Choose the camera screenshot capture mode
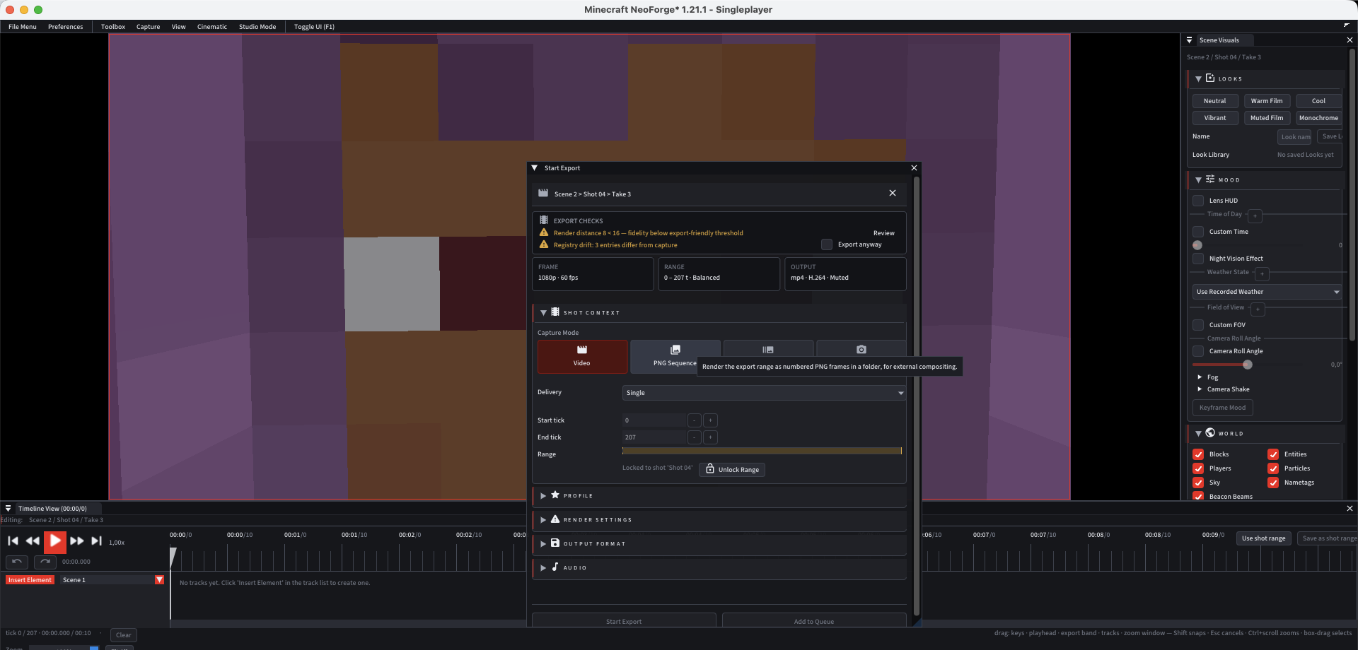 click(x=861, y=349)
